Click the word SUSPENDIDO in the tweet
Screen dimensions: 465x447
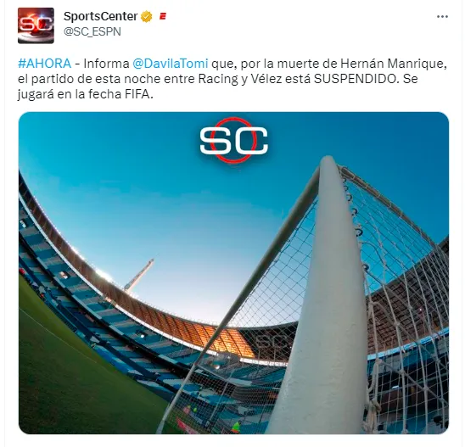(x=355, y=79)
